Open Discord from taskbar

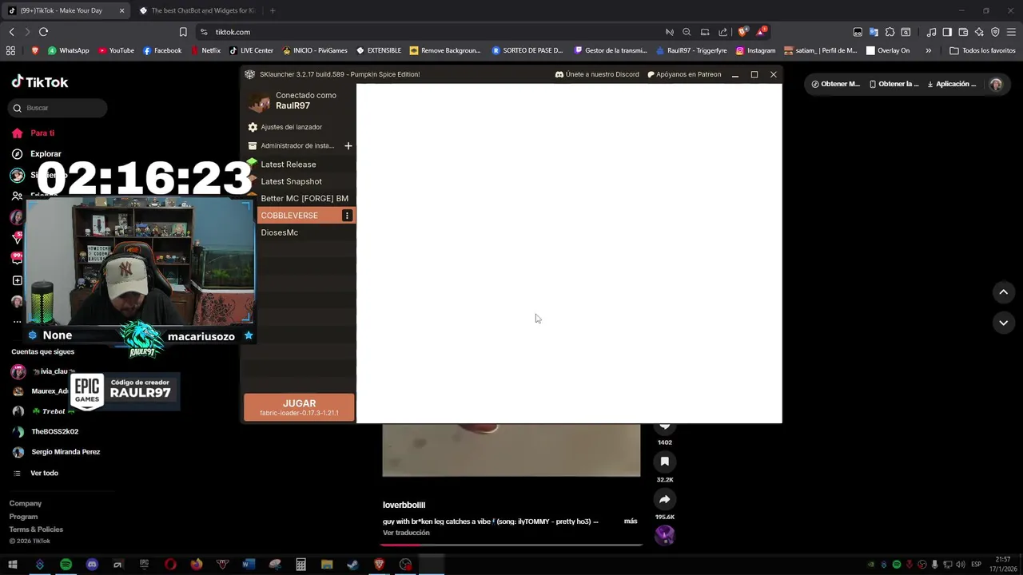pyautogui.click(x=92, y=565)
